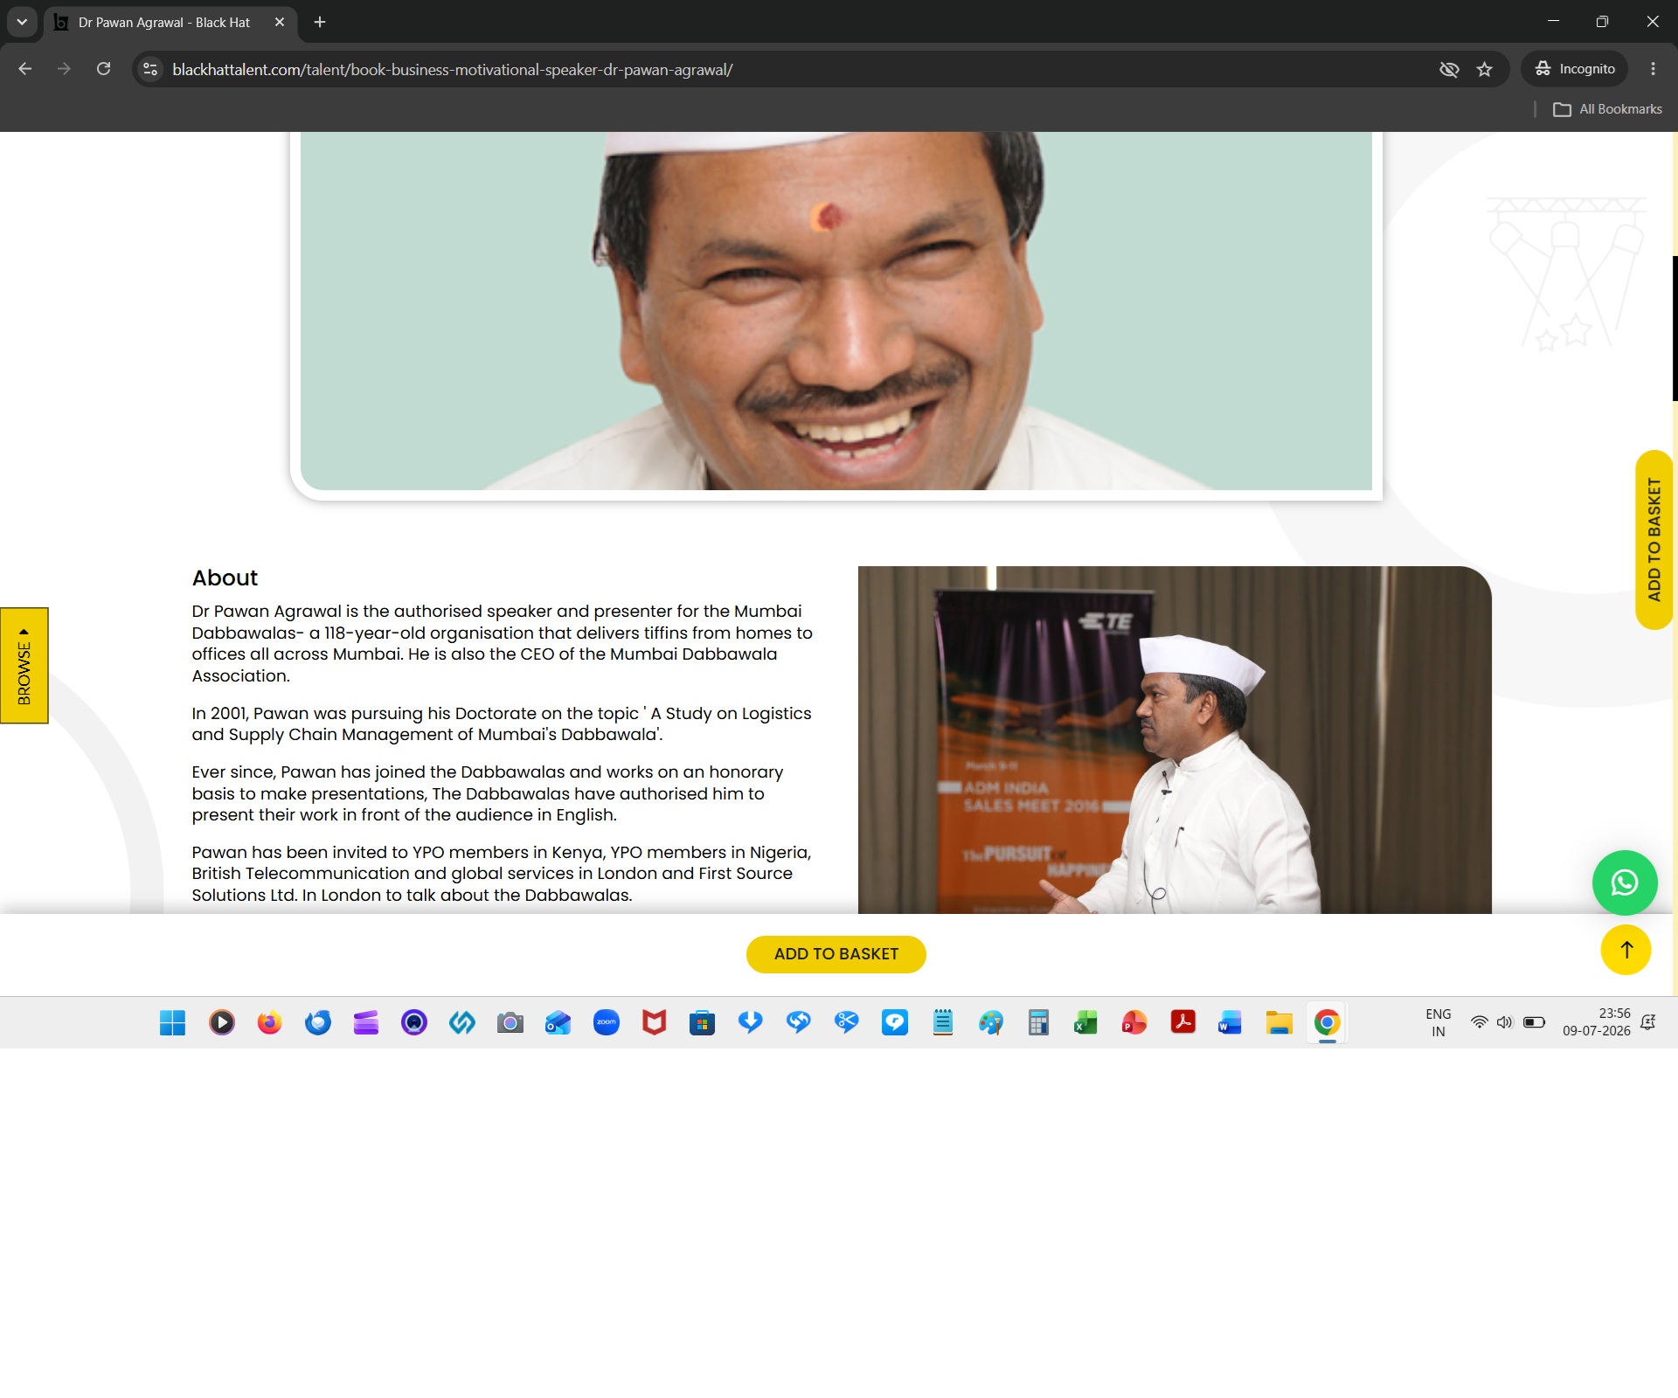
Task: Open Windows Start menu
Action: (x=173, y=1022)
